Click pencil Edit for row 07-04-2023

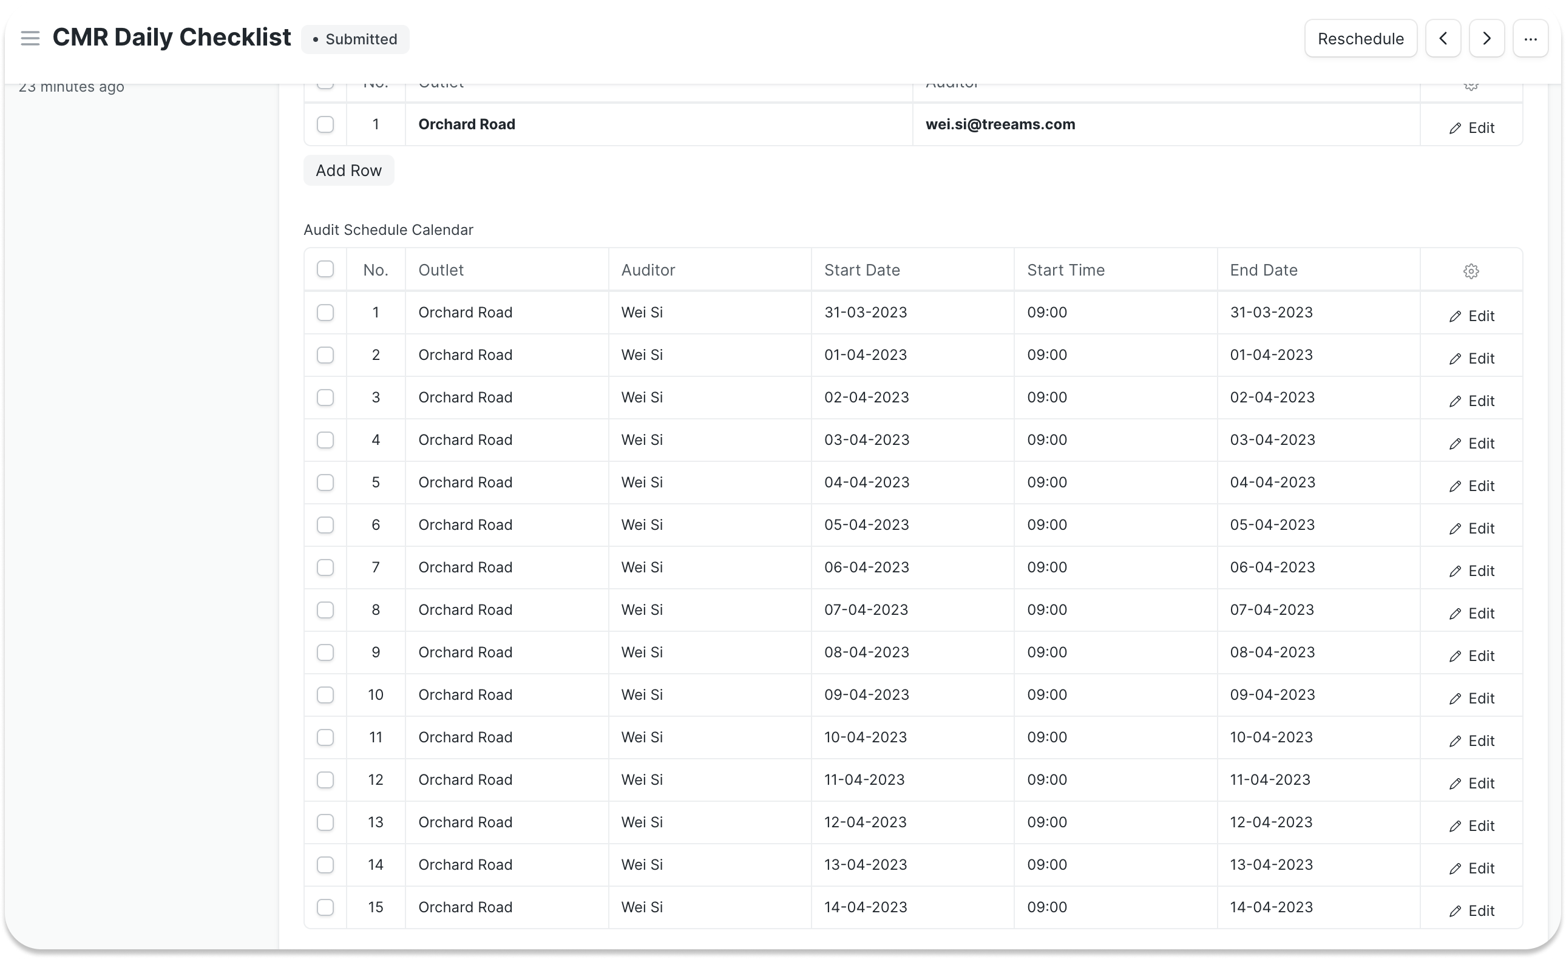(x=1471, y=613)
